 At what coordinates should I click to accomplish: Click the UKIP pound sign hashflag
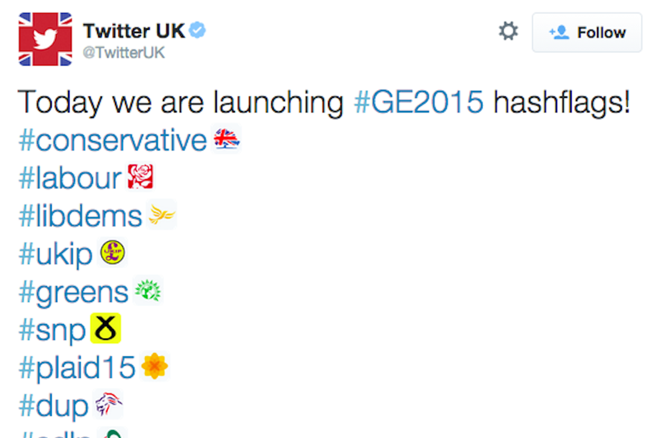click(113, 253)
